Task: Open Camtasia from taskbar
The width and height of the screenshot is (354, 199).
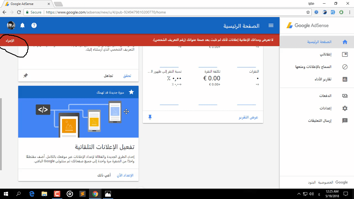Action: click(x=57, y=194)
